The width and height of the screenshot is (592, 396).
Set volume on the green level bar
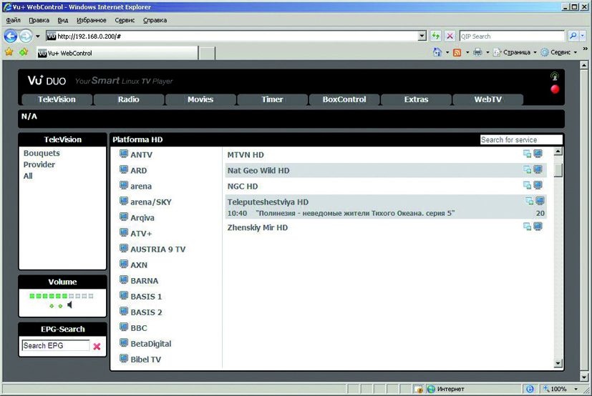62,296
